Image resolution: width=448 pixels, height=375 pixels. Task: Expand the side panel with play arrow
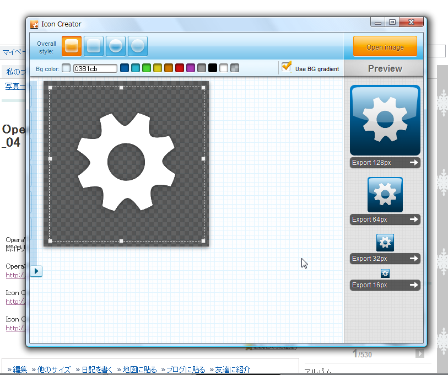[x=36, y=271]
